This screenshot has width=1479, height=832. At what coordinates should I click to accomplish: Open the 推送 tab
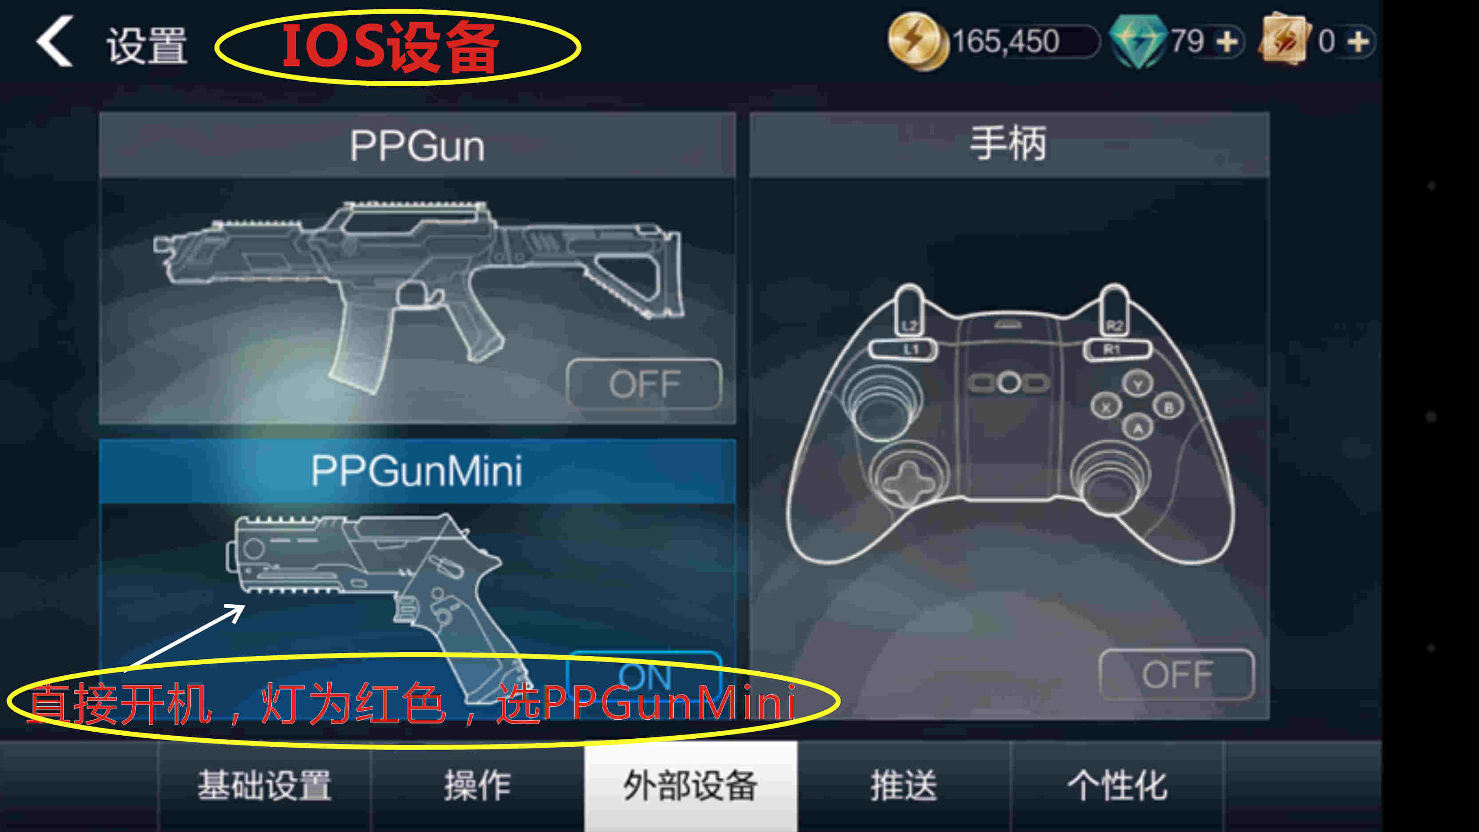(904, 785)
